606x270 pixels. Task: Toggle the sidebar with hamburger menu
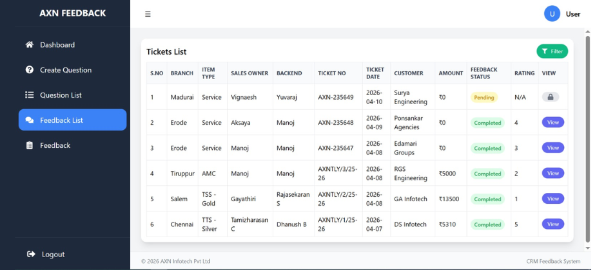[148, 14]
